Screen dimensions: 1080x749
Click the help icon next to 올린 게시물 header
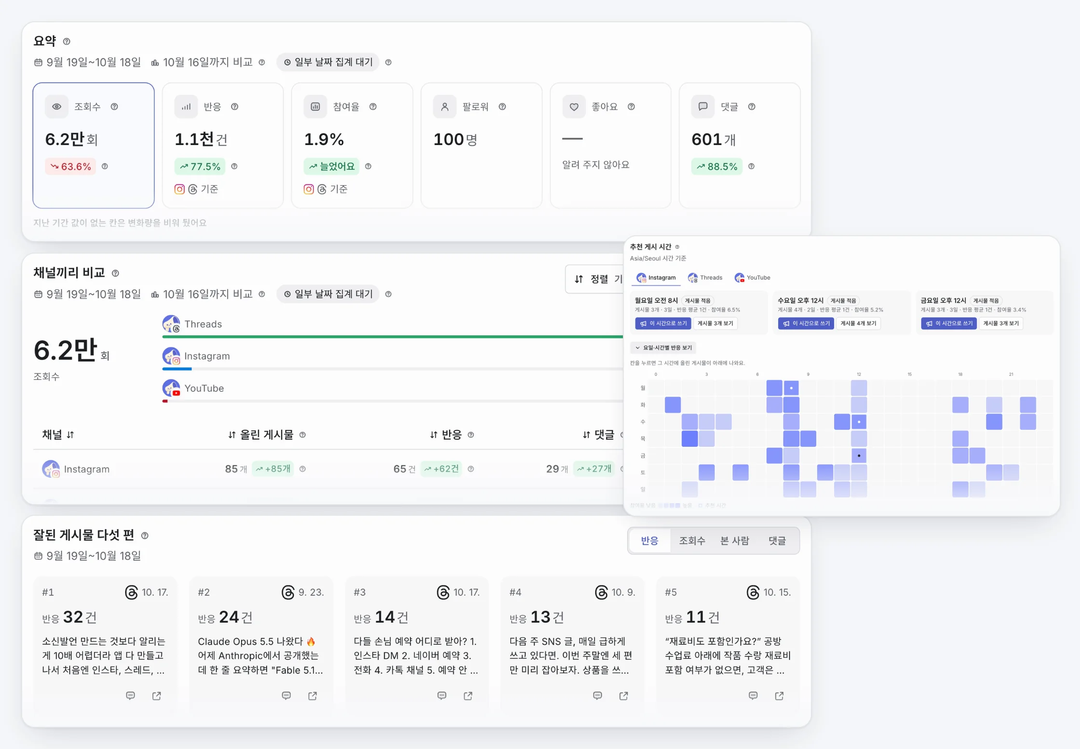pyautogui.click(x=302, y=435)
